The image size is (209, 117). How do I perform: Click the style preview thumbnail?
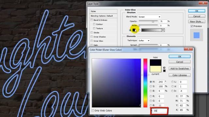[x=197, y=35]
